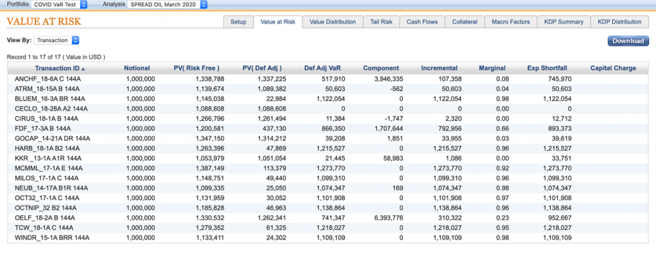Click the Download button
This screenshot has height=255, width=656.
point(628,41)
